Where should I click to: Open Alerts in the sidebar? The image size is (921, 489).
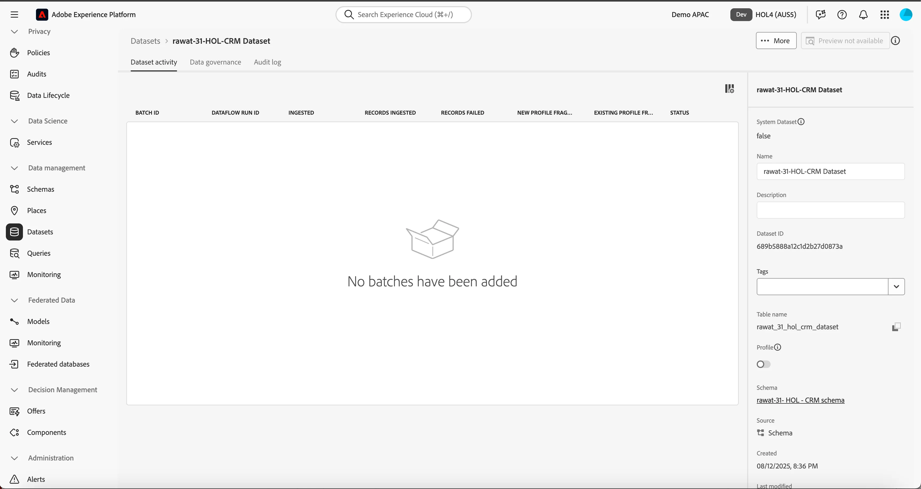click(x=36, y=479)
